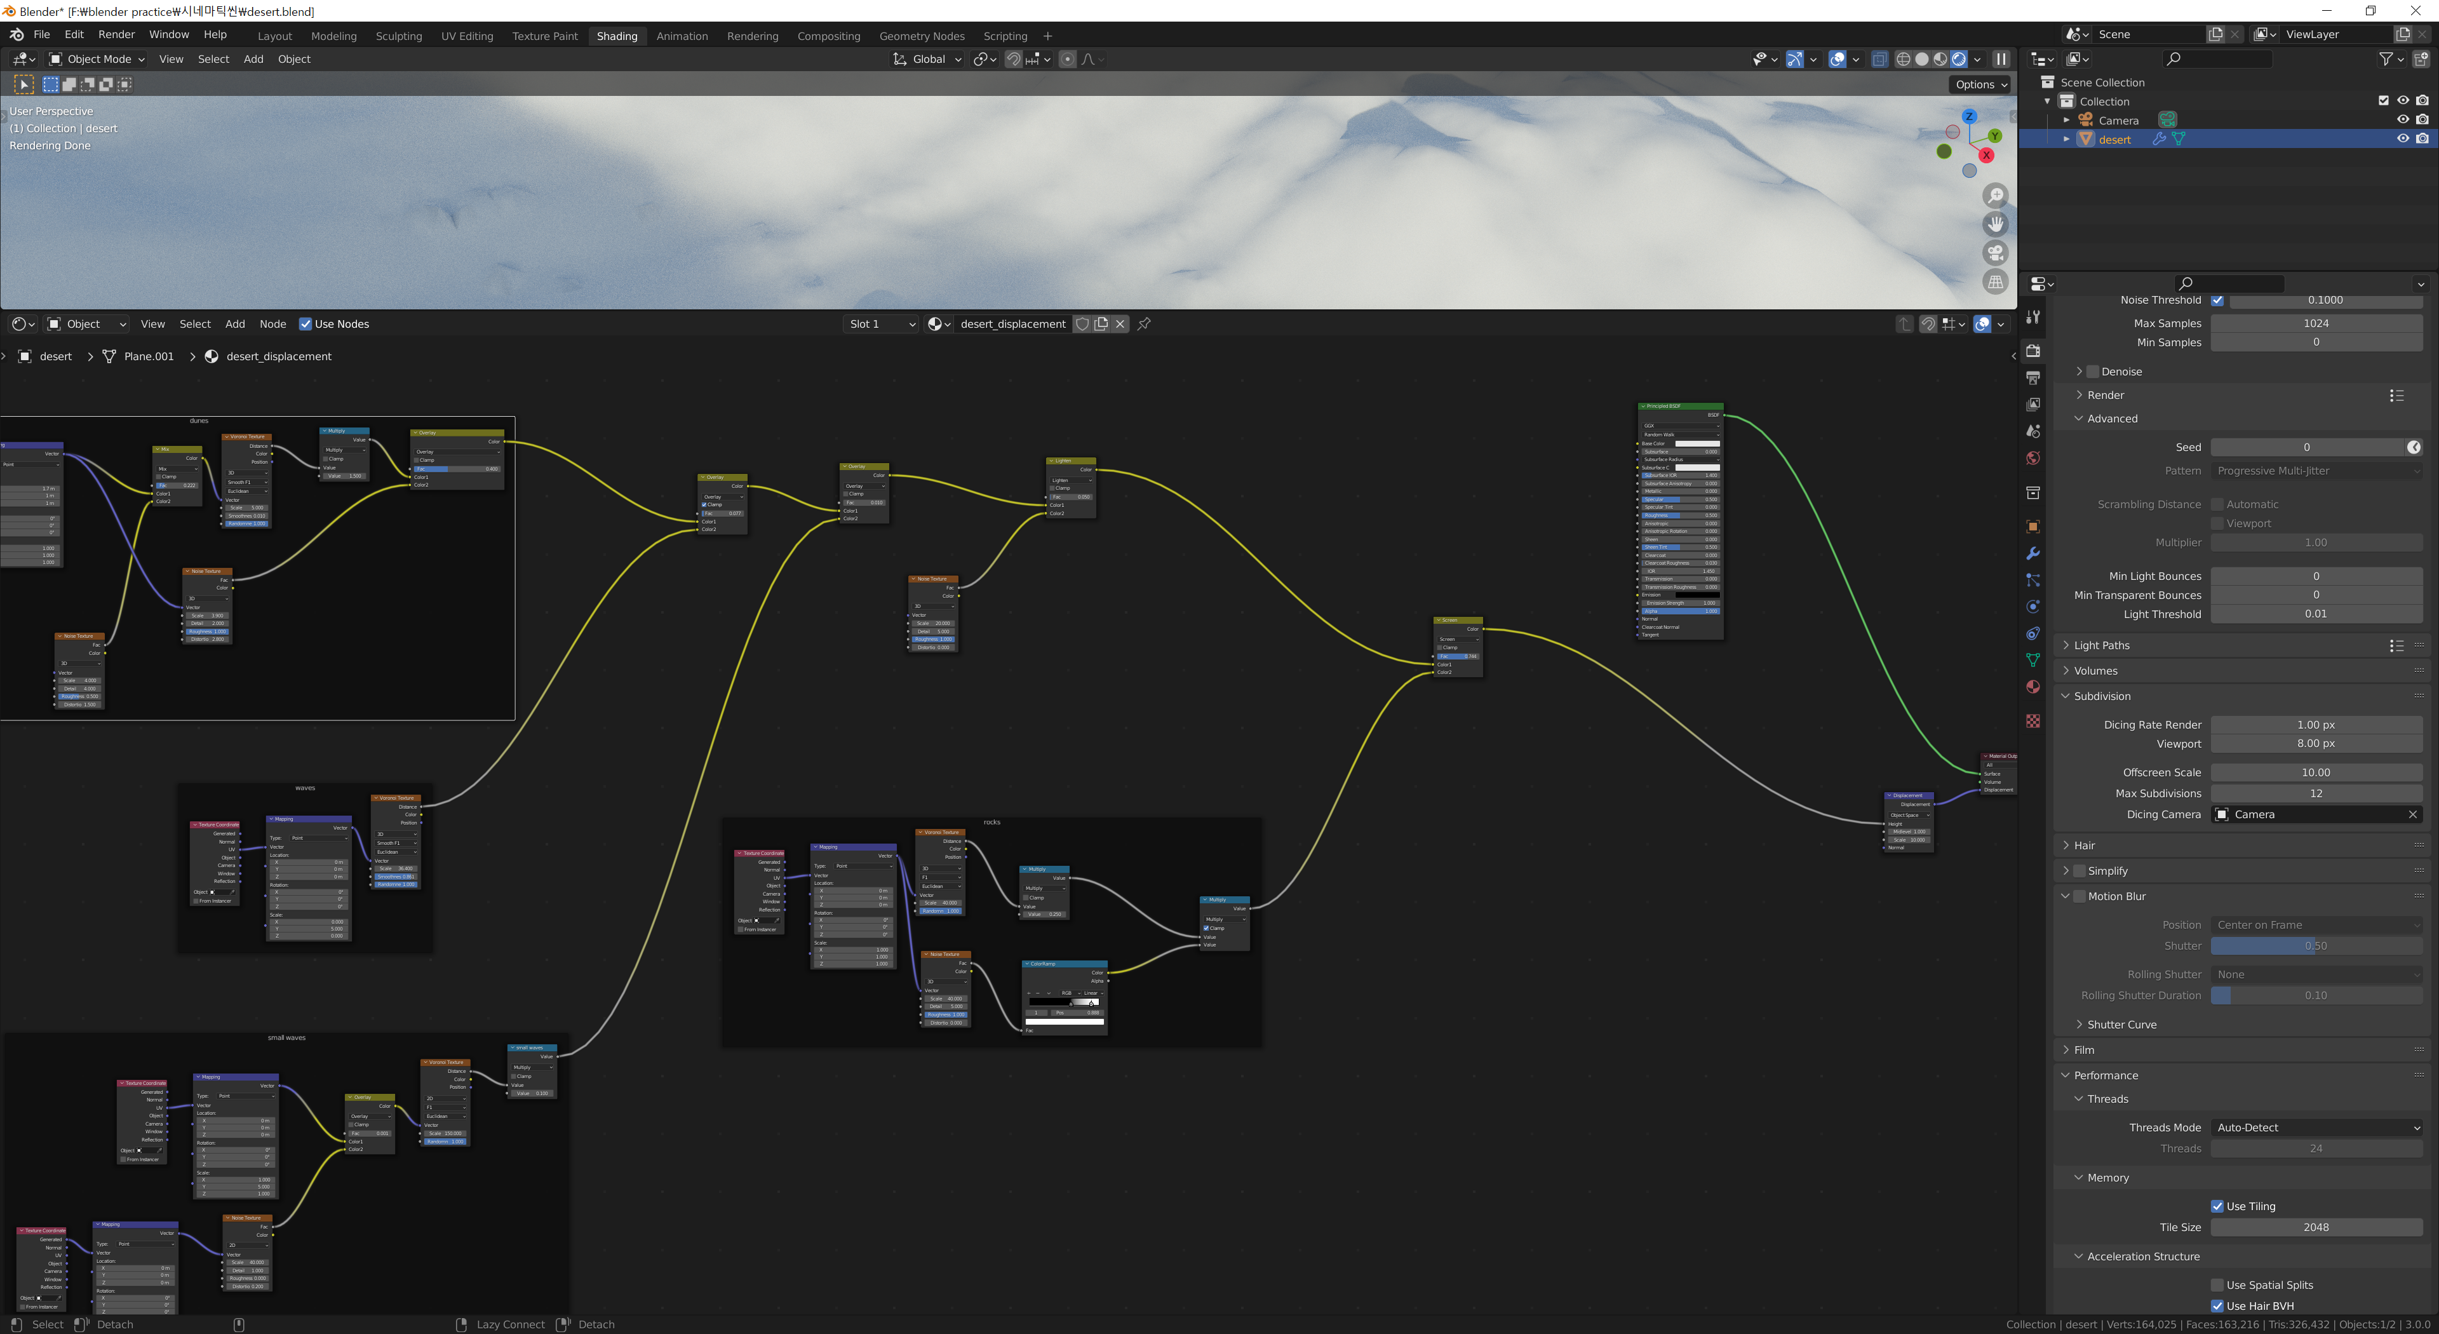
Task: Open the Render properties tab icon
Action: click(x=2032, y=350)
